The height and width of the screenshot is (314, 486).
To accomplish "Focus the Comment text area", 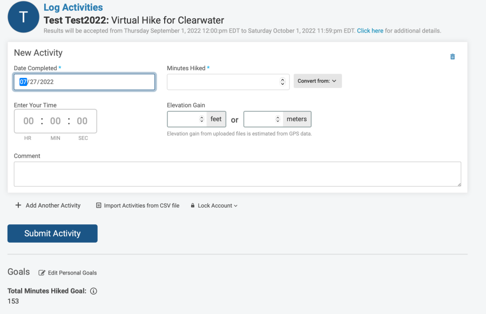I will [238, 174].
